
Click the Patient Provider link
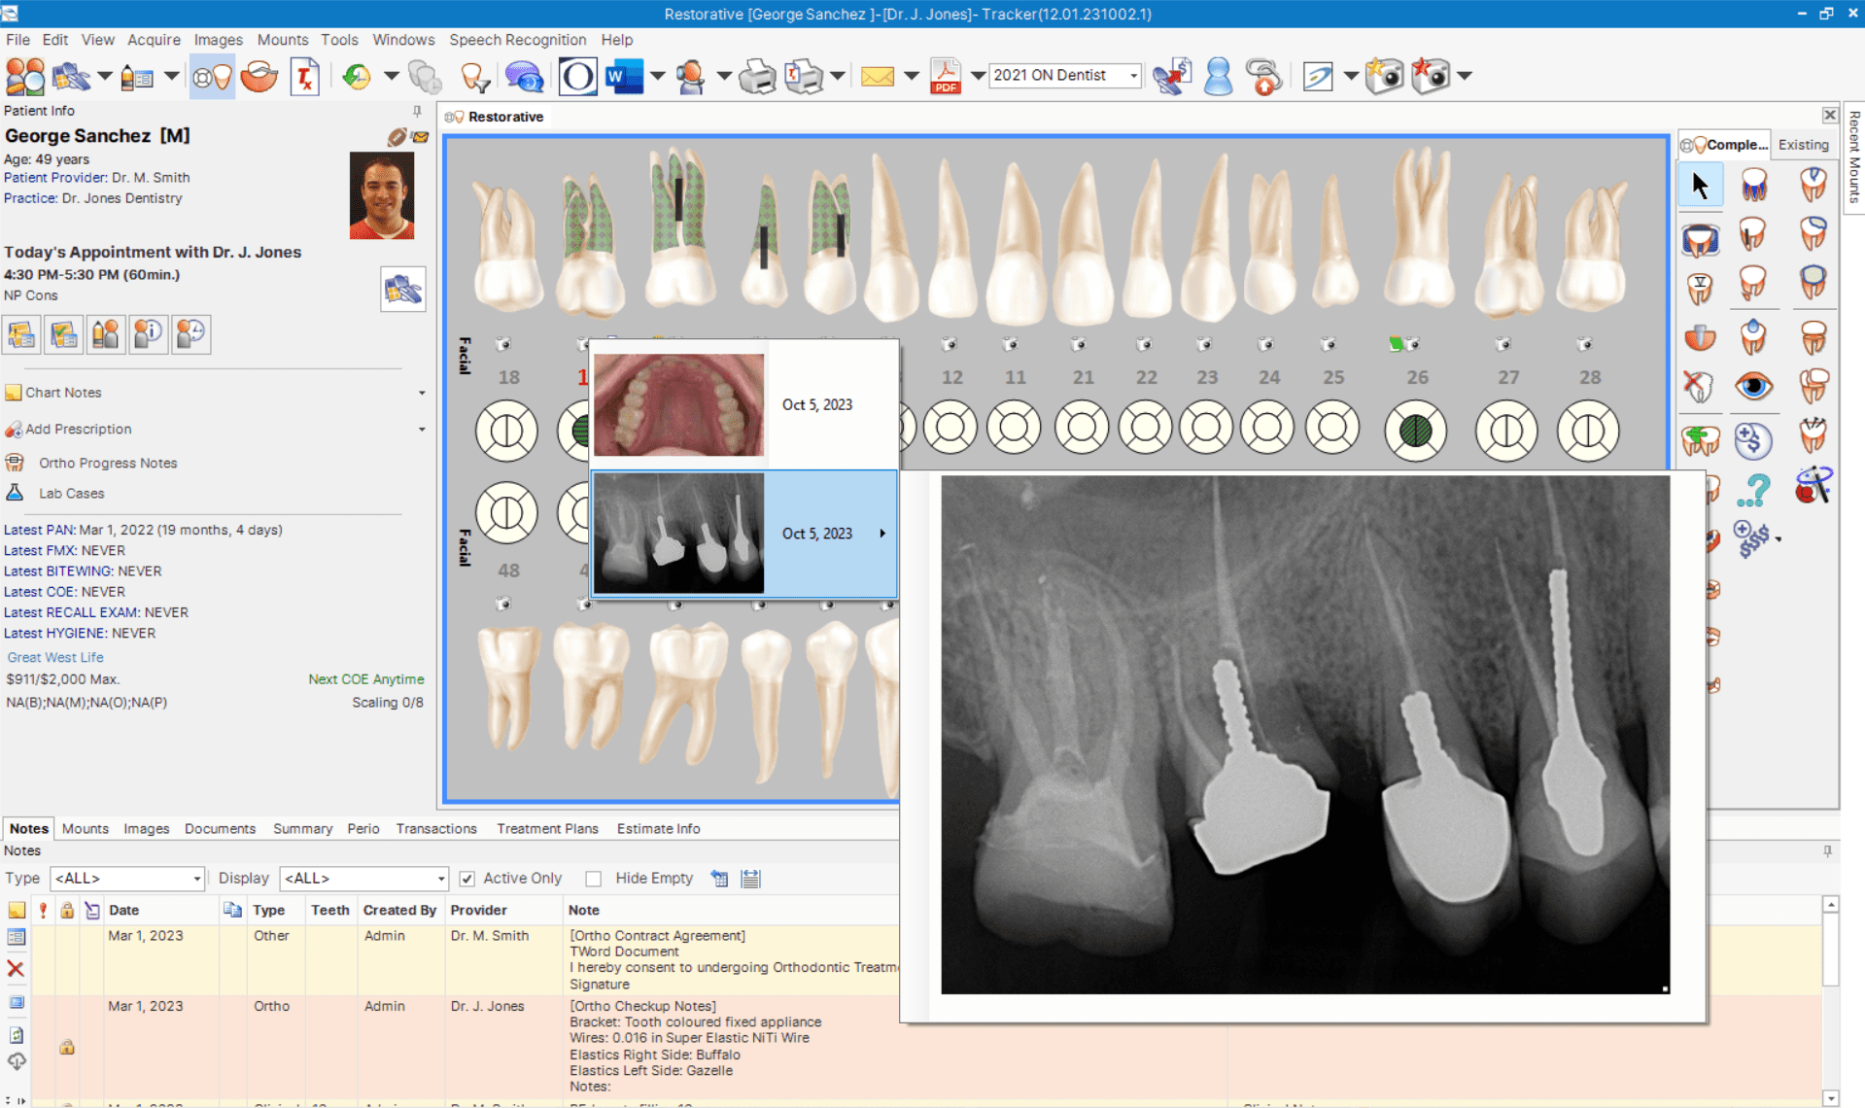click(x=55, y=177)
